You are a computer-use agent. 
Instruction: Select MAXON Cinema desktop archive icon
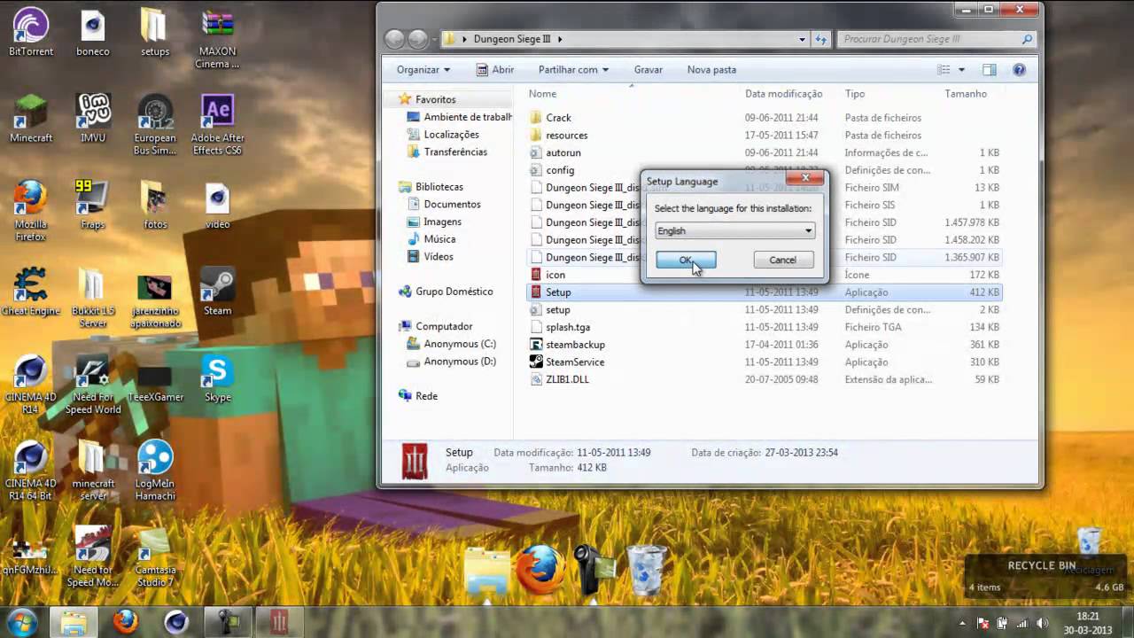pyautogui.click(x=217, y=39)
